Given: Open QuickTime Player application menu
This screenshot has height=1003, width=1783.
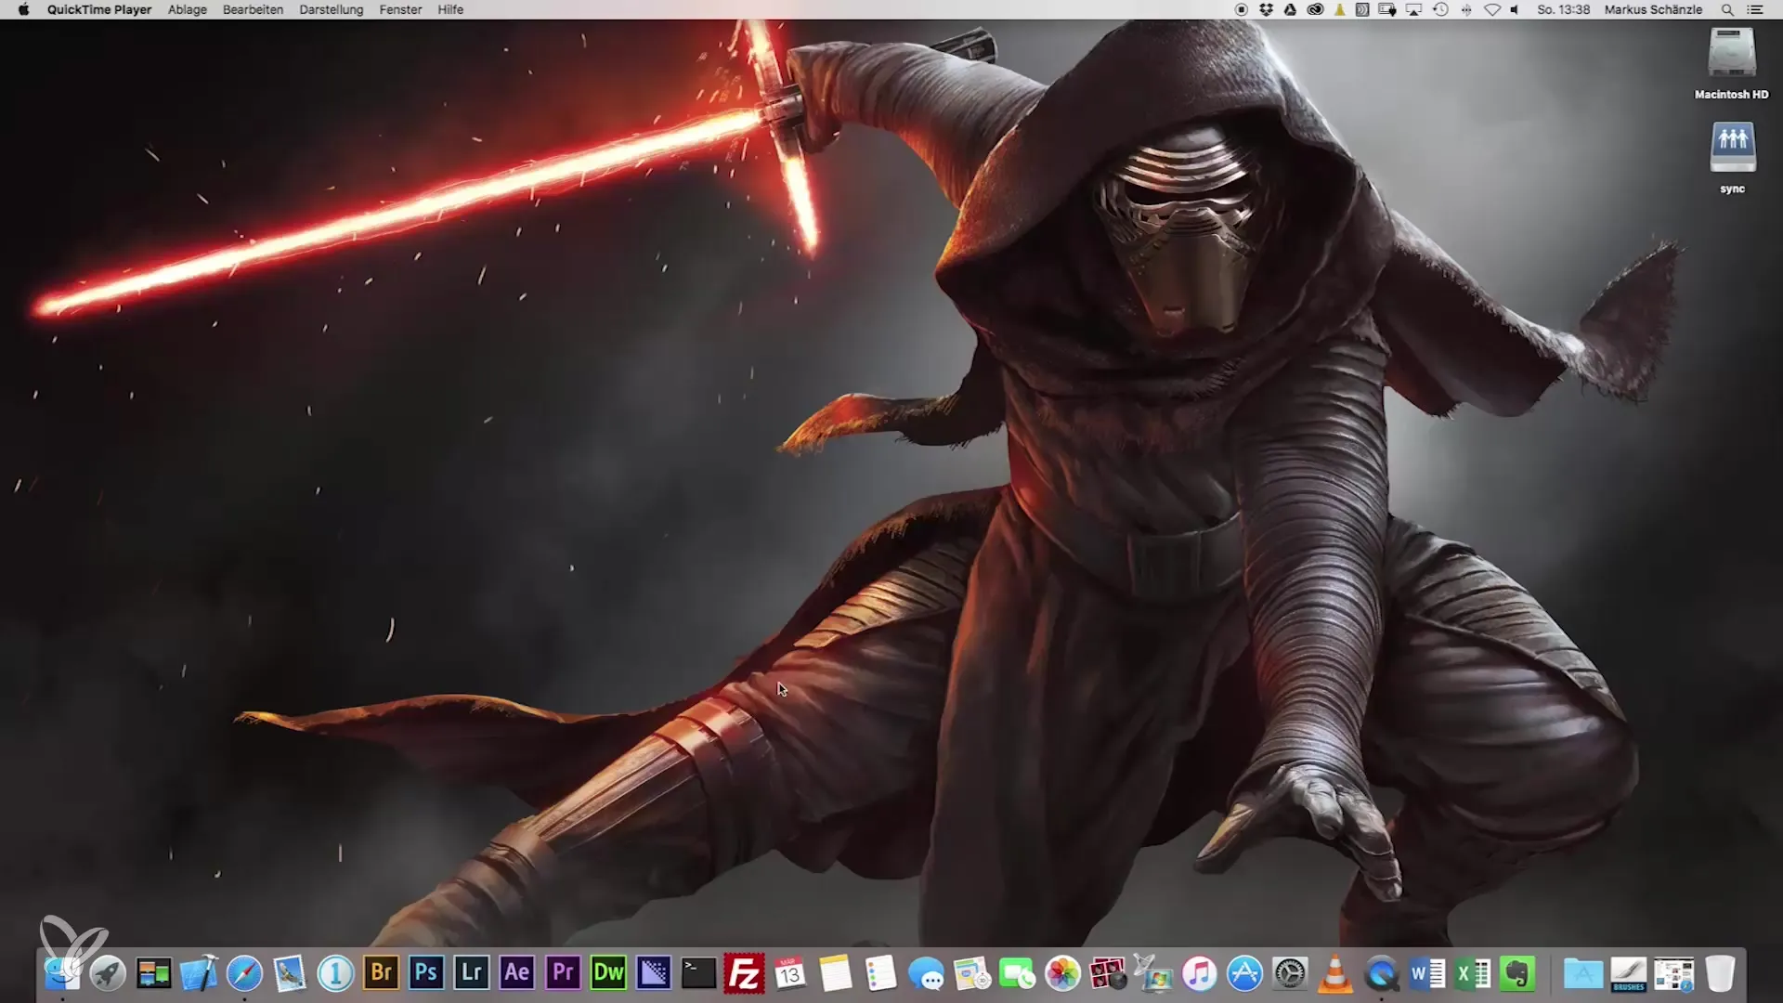Looking at the screenshot, I should point(99,9).
